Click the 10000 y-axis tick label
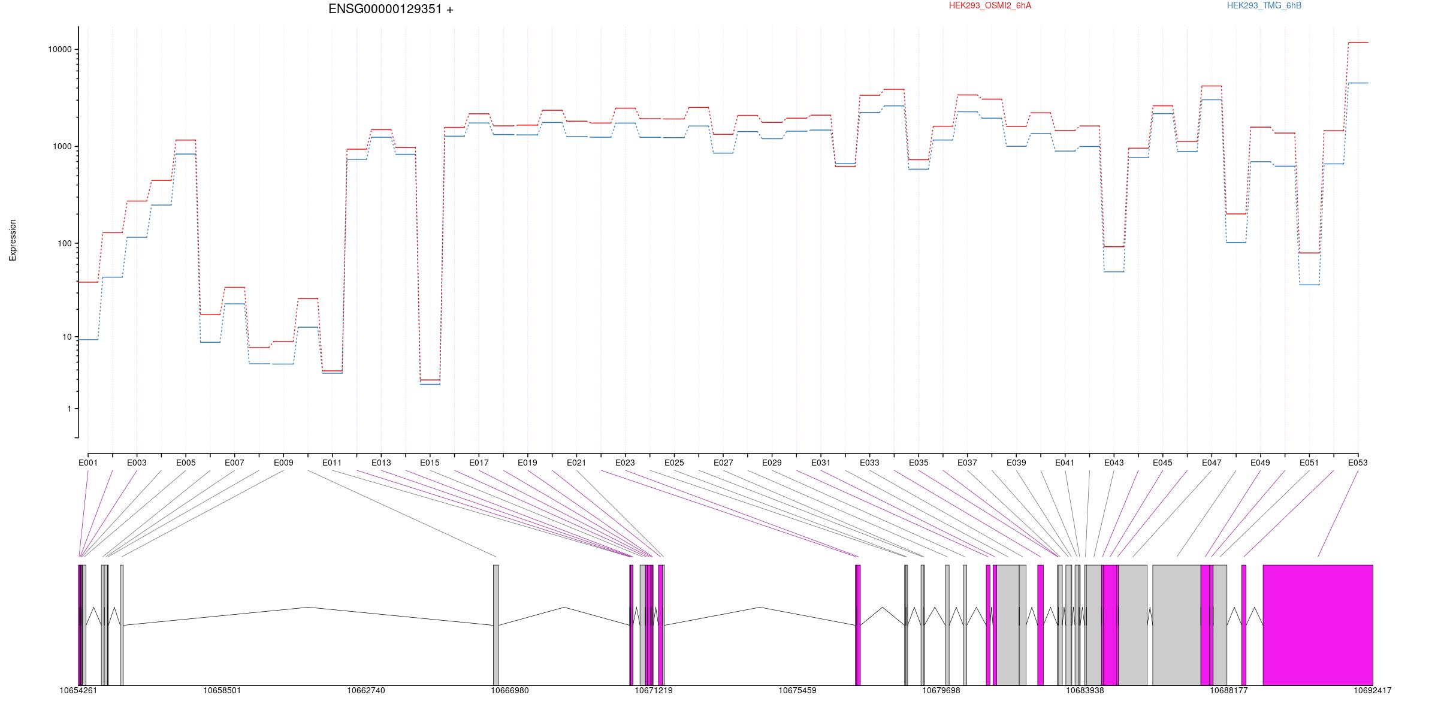1438x719 pixels. [59, 50]
